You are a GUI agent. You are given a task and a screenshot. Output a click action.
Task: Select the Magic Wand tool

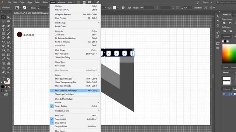(3, 21)
